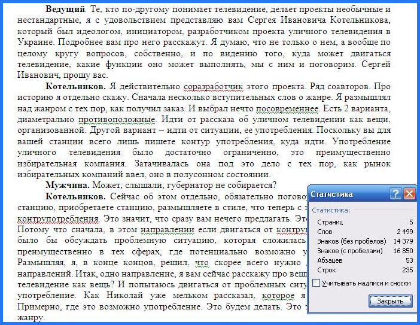Click the name 'Николай' in the text
This screenshot has width=420, height=325.
124,295
